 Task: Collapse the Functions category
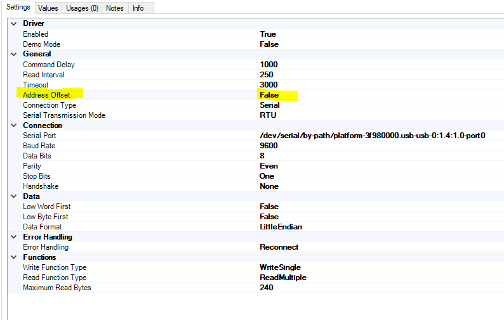pyautogui.click(x=13, y=257)
